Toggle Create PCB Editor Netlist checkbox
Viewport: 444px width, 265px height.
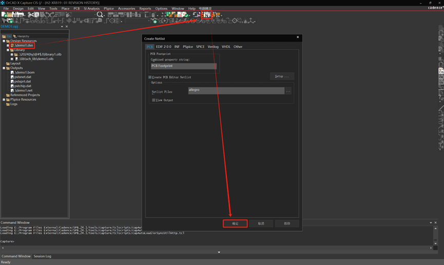click(150, 77)
